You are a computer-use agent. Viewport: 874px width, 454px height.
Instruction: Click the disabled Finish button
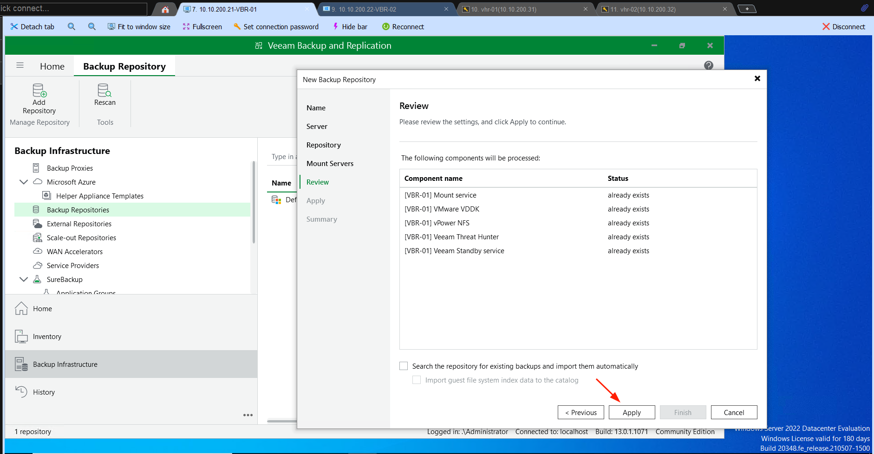[x=683, y=412]
